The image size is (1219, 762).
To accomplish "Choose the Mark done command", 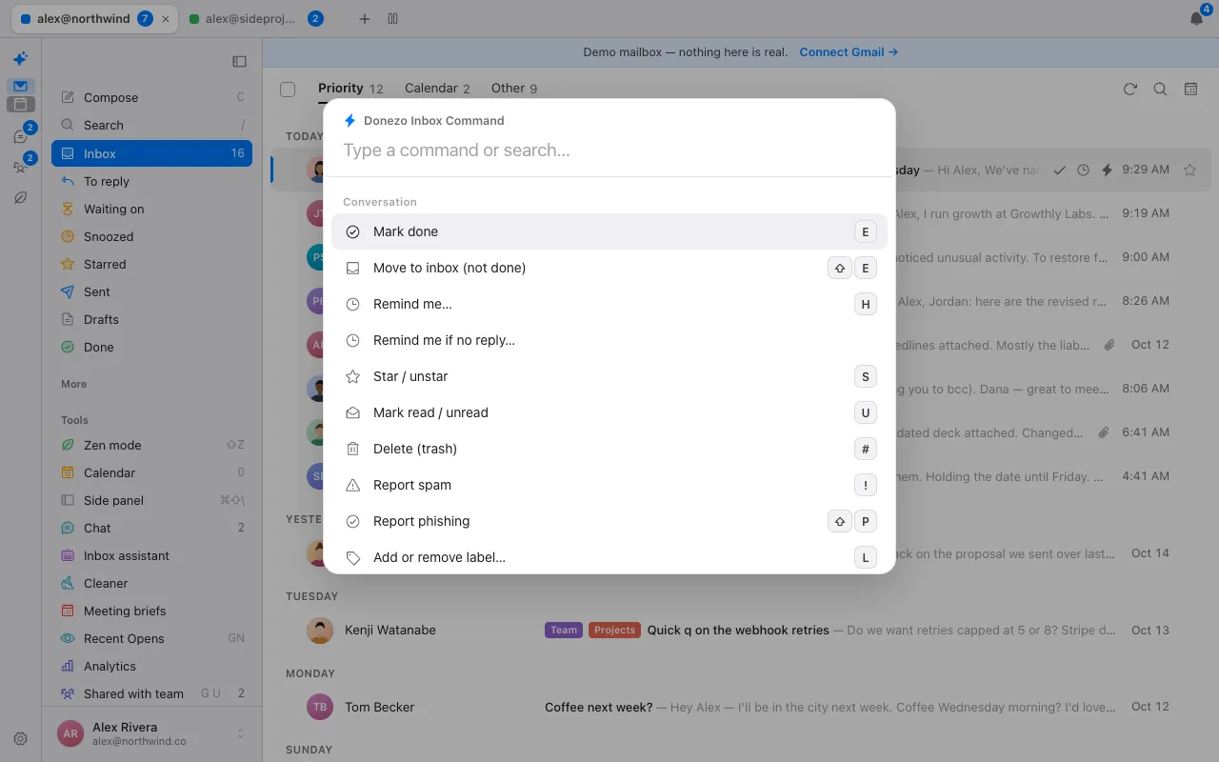I will click(x=609, y=231).
